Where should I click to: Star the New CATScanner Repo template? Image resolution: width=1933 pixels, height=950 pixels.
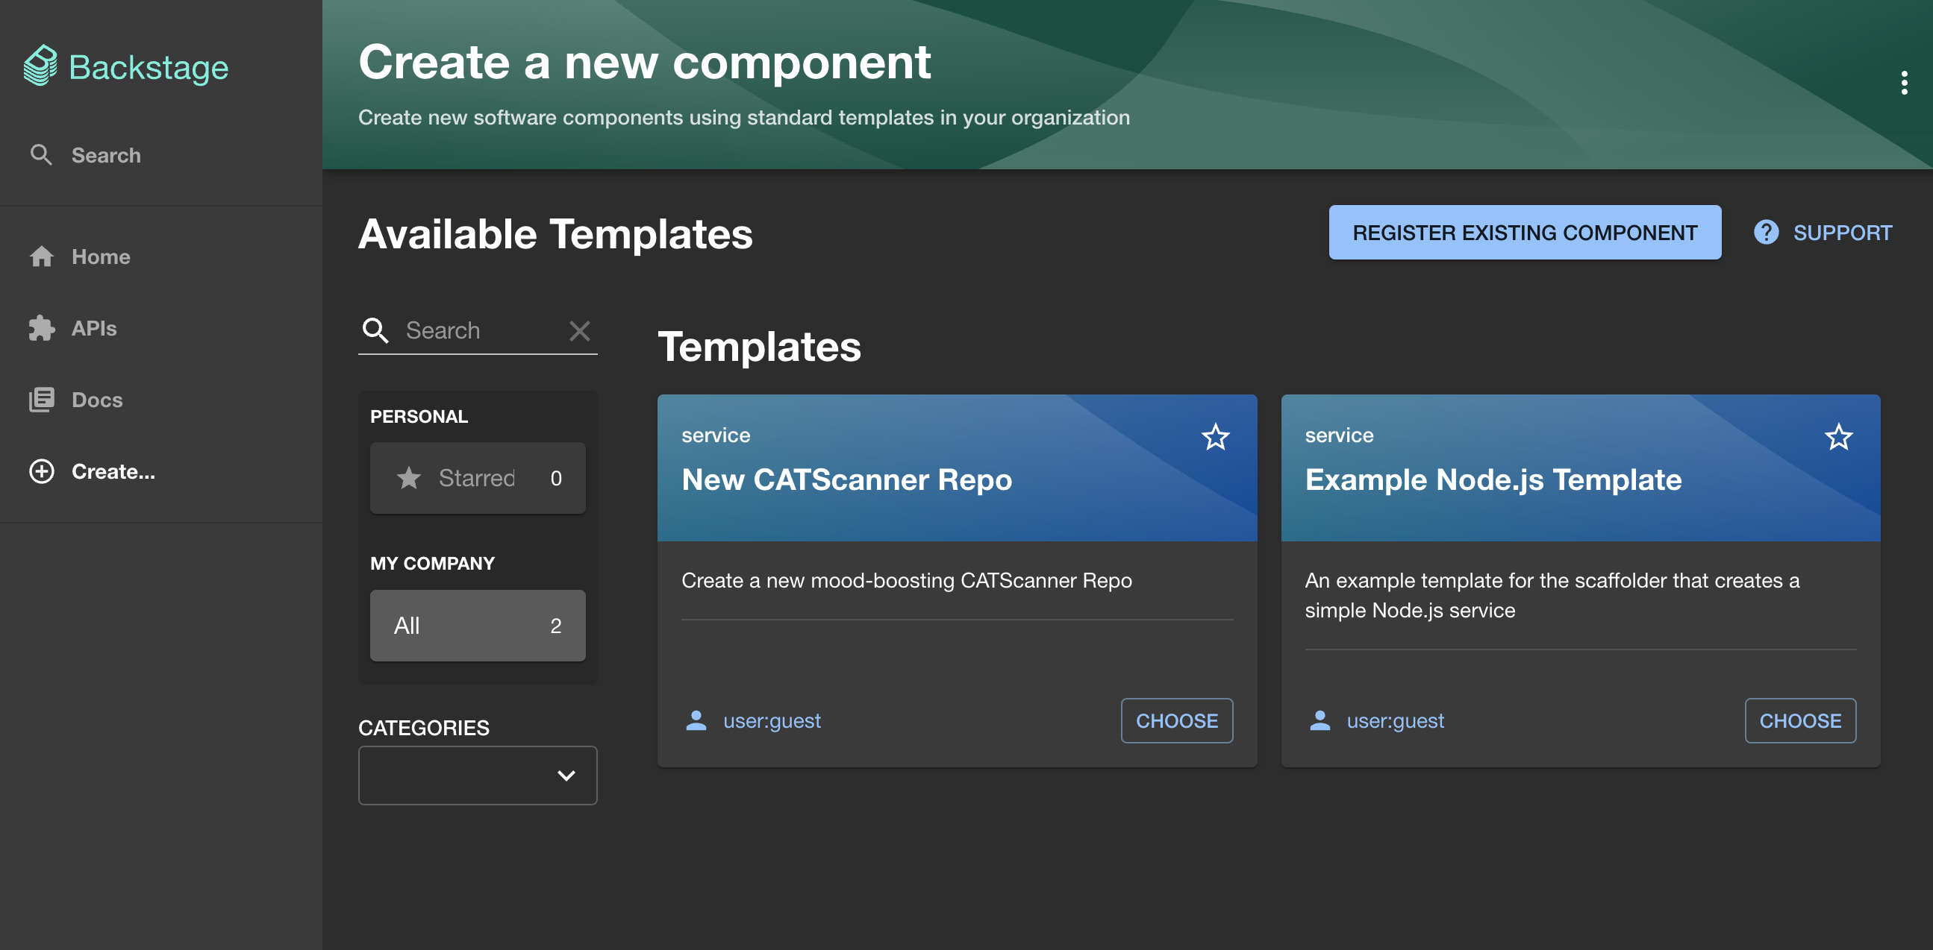tap(1215, 436)
